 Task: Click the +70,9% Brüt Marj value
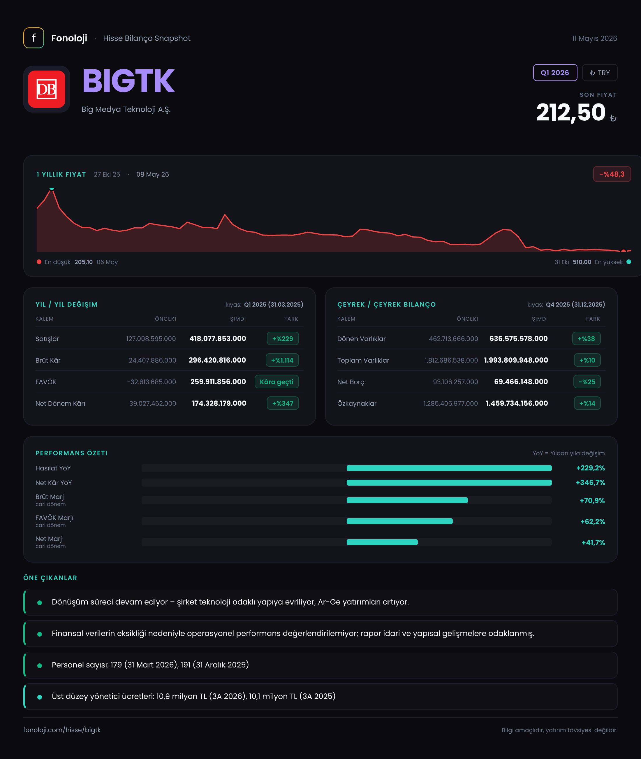pyautogui.click(x=592, y=500)
